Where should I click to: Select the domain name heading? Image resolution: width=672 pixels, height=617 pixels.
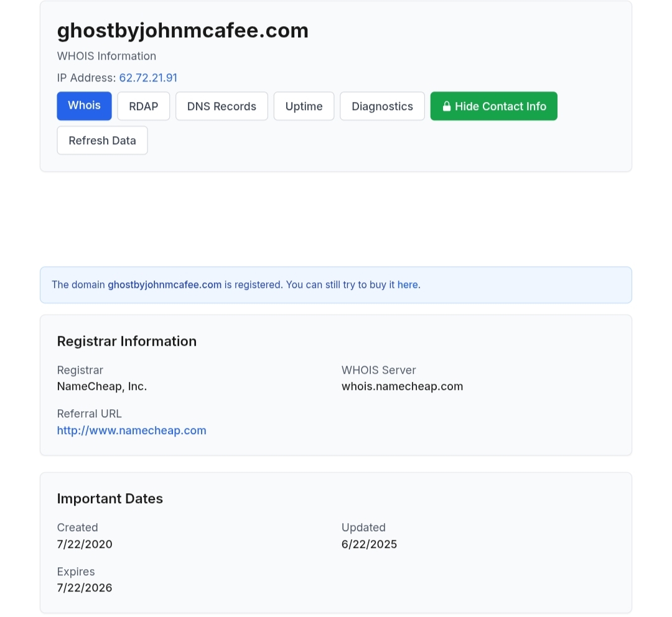[182, 30]
